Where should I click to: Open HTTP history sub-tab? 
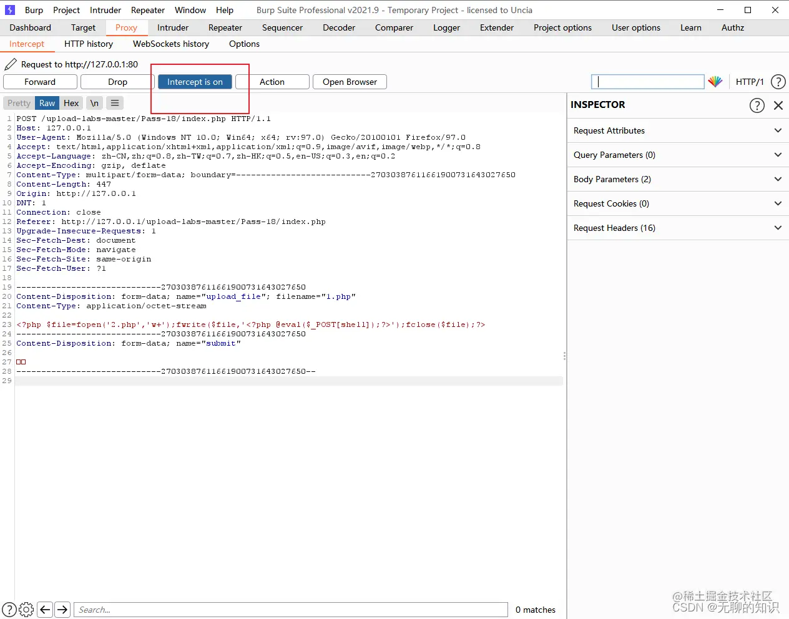click(89, 44)
